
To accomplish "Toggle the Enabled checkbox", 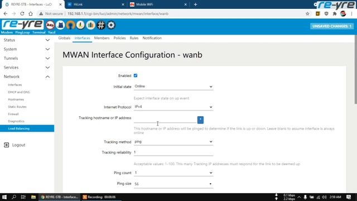I will 136,75.
